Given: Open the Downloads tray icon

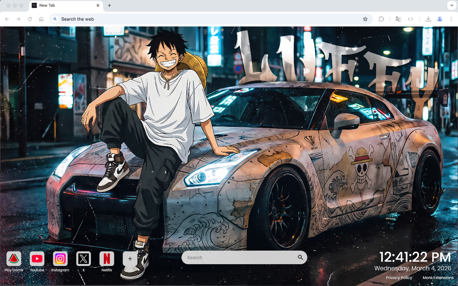Looking at the screenshot, I should coord(428,19).
